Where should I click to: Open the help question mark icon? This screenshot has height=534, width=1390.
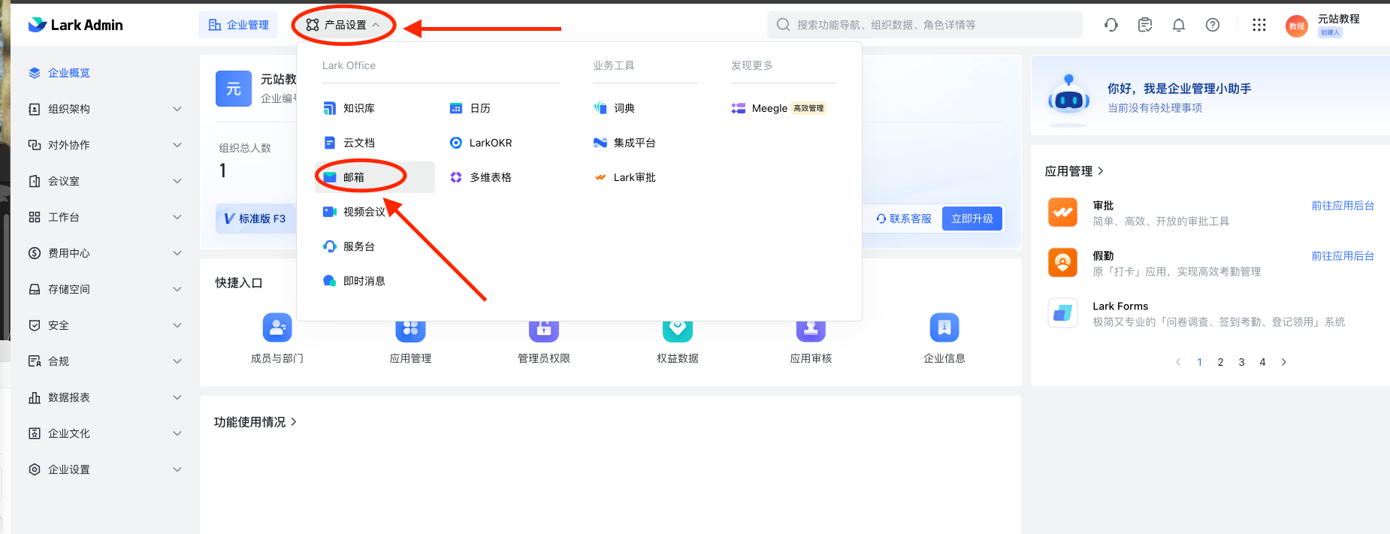click(x=1213, y=25)
